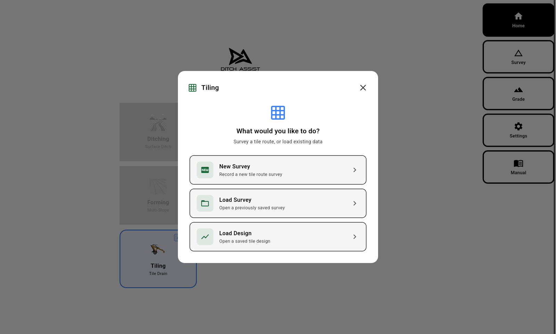Expand New Survey with its chevron
556x334 pixels.
click(x=354, y=170)
